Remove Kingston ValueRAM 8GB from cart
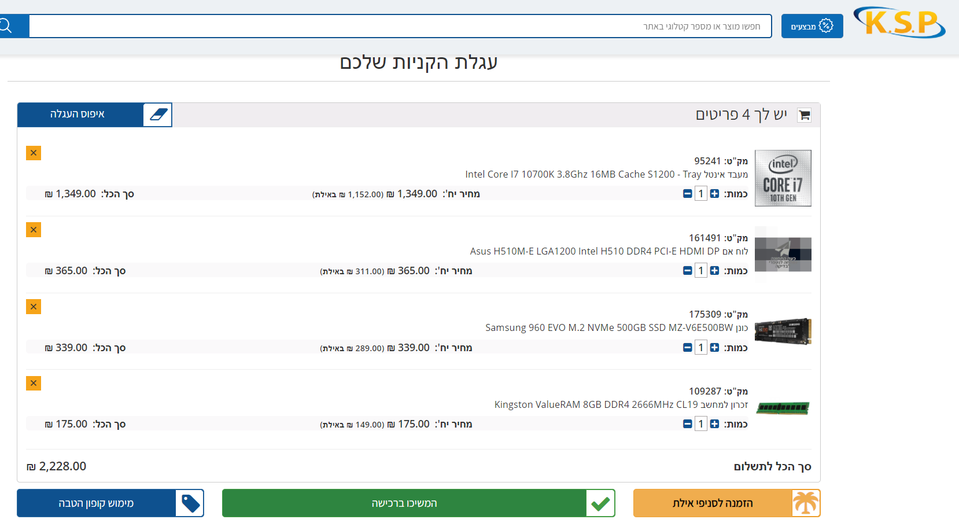 coord(34,383)
